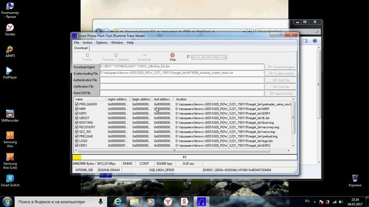Open the Yandex desktop shortcut
369x207 pixels.
(10, 29)
